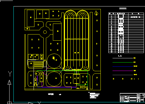
Task: Select the blue legend line
Action: 123,66
